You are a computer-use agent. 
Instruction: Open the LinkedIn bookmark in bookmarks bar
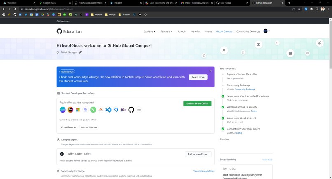click(20, 14)
